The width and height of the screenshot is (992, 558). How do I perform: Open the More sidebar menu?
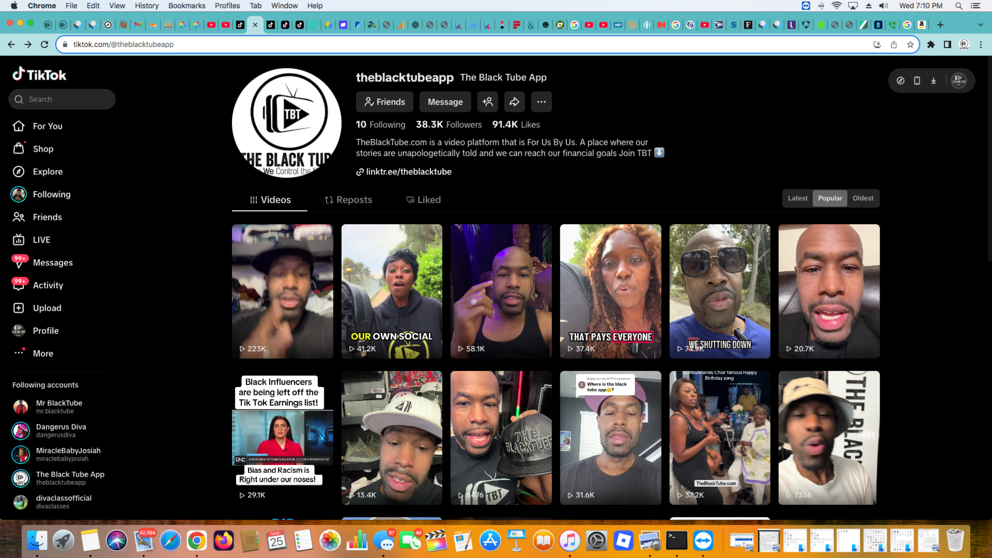43,353
